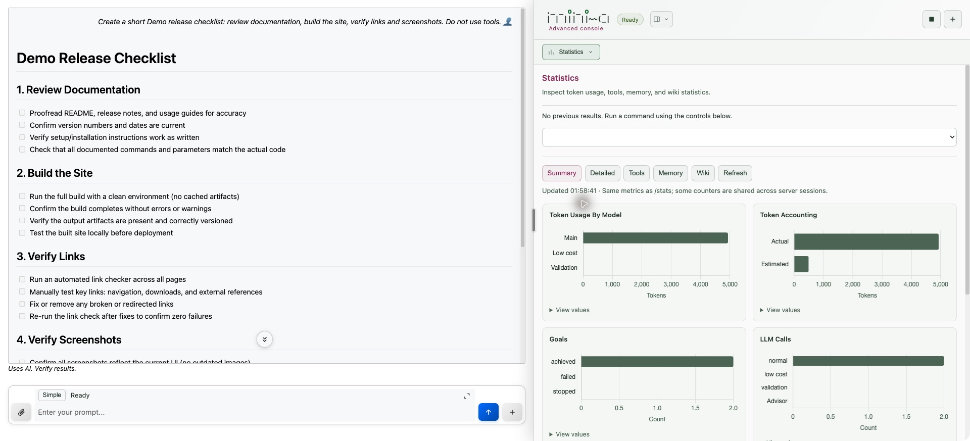Viewport: 970px width, 441px height.
Task: Tick 'Test the built site locally' checkbox
Action: (x=22, y=233)
